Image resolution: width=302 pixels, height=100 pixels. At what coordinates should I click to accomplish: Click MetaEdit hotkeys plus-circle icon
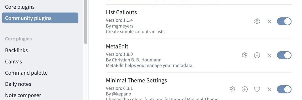pyautogui.click(x=257, y=55)
